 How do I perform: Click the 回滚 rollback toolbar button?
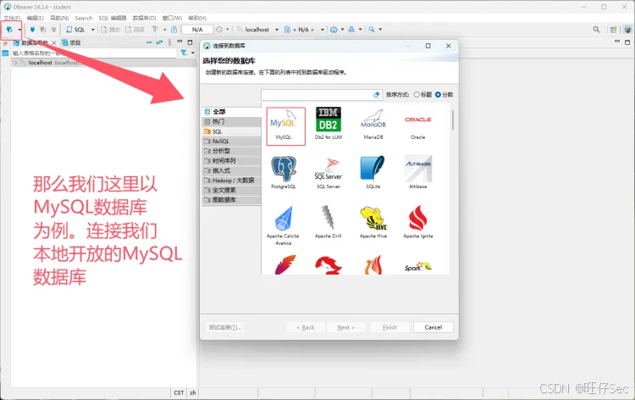click(x=135, y=30)
